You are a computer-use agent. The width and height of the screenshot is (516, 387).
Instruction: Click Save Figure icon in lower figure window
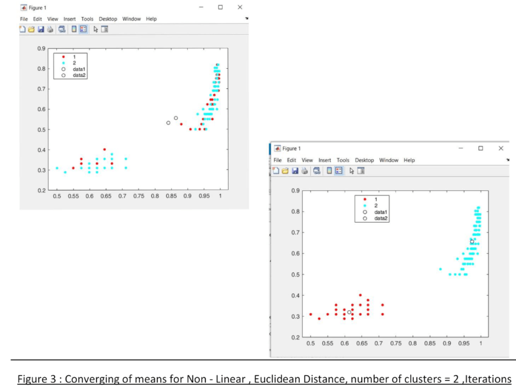[295, 170]
